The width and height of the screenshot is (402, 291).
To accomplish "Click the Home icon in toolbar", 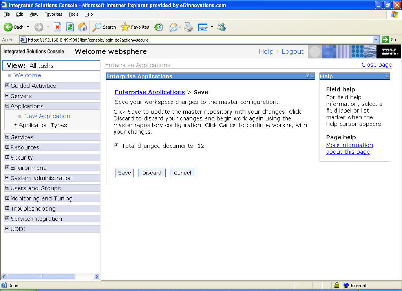I will (82, 27).
